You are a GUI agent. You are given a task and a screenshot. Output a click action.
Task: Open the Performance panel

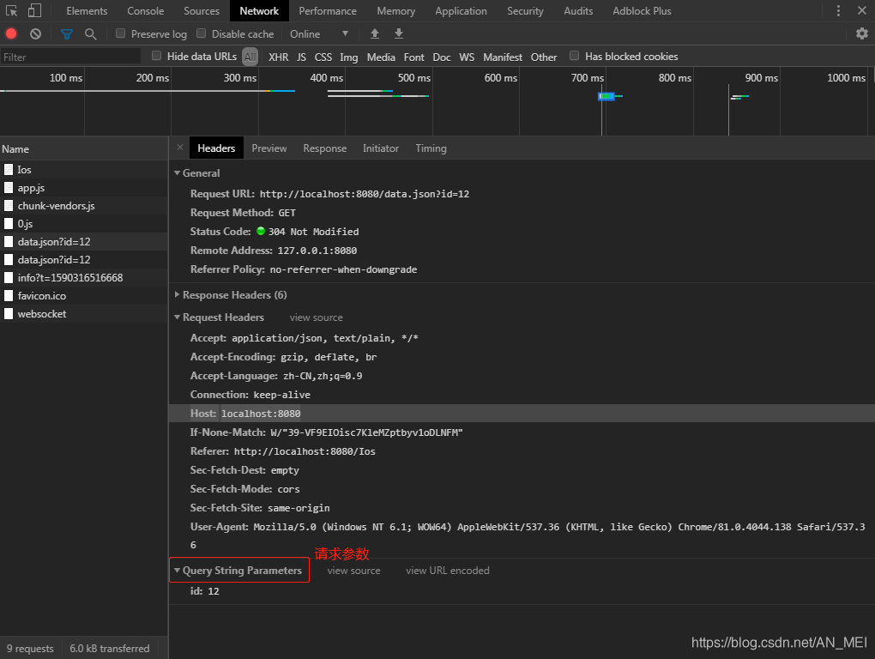(x=328, y=10)
